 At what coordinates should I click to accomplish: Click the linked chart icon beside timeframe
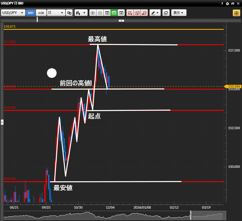click(x=69, y=13)
